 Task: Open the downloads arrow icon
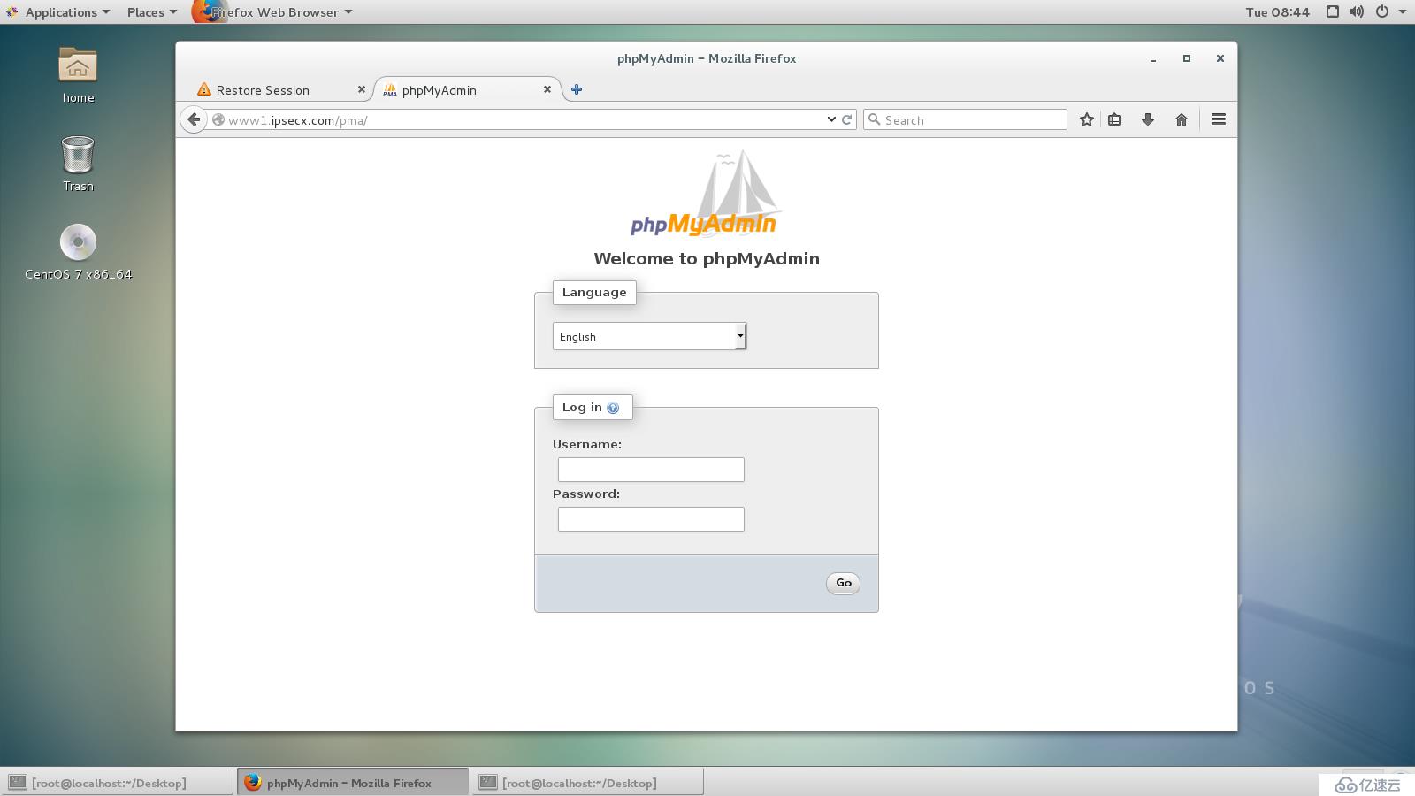1148,119
